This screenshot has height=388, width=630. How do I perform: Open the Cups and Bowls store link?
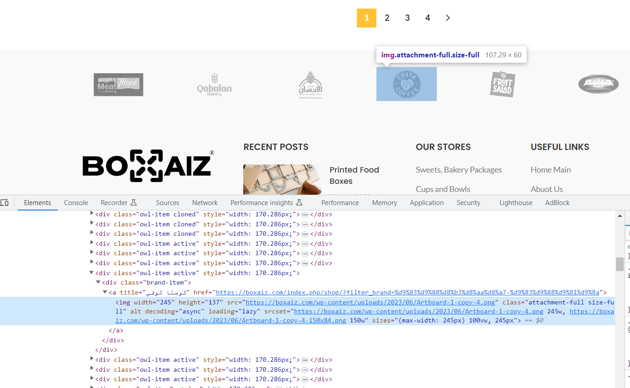(x=443, y=189)
